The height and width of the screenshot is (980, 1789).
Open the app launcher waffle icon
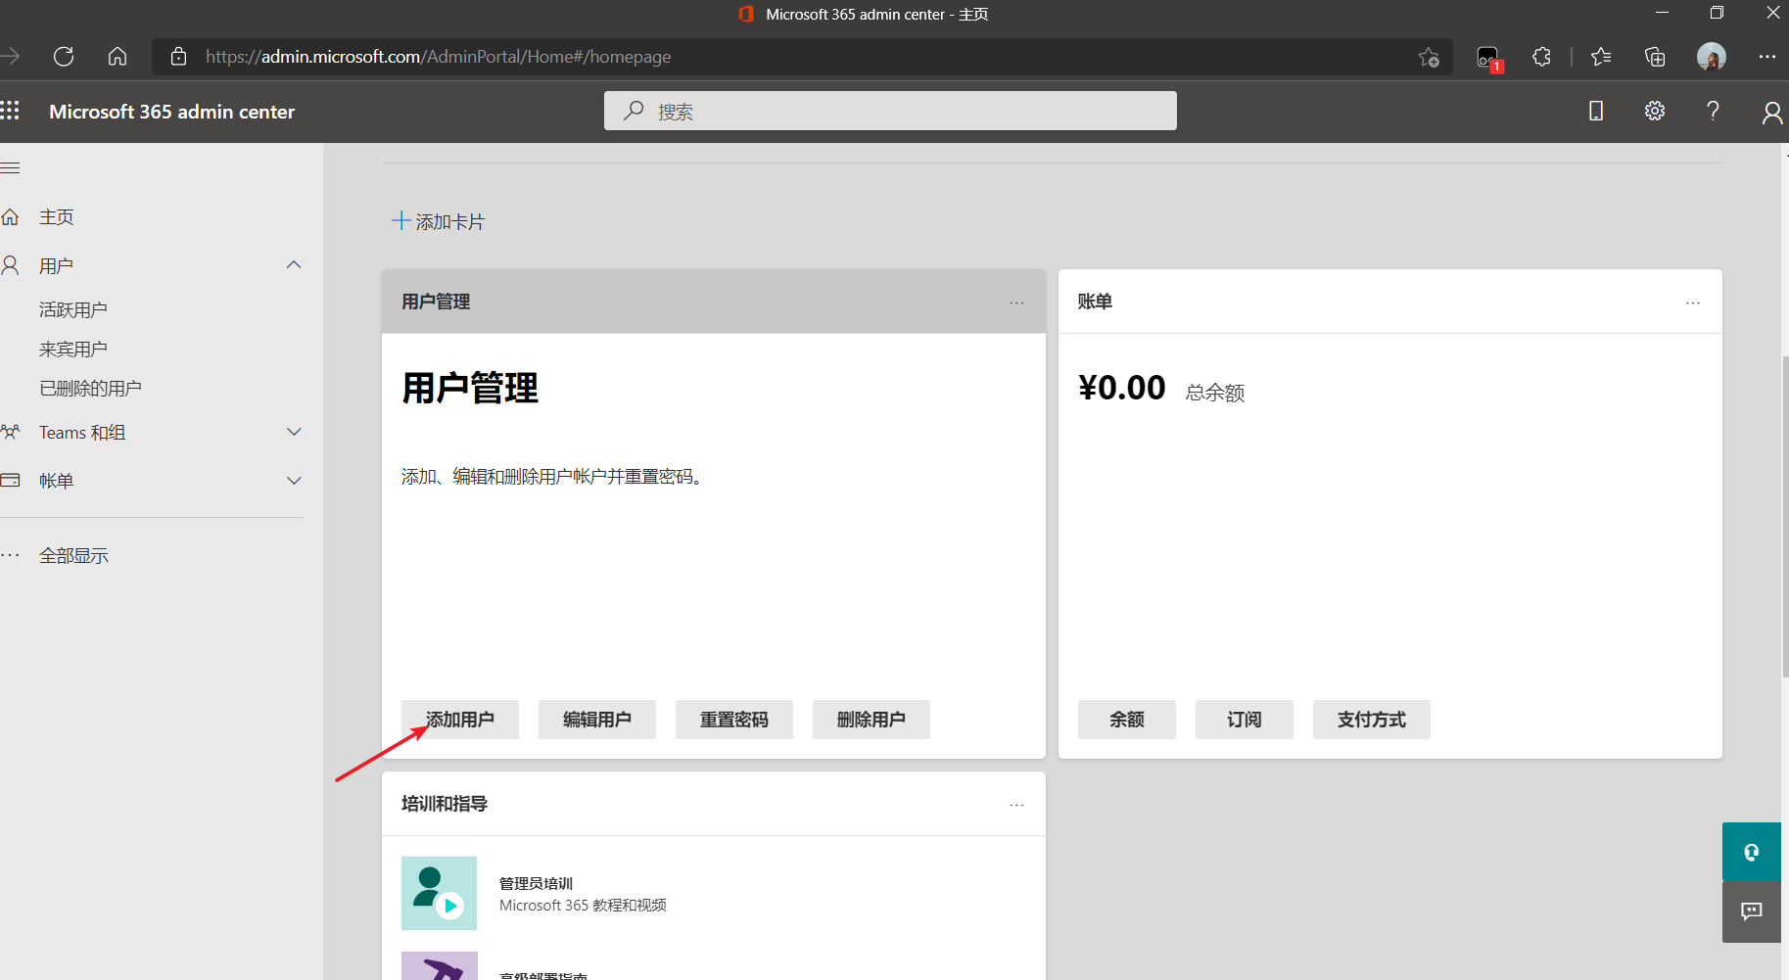pos(11,111)
